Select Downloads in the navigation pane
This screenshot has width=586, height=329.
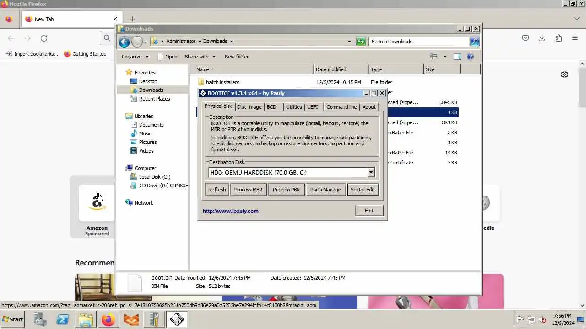point(151,90)
